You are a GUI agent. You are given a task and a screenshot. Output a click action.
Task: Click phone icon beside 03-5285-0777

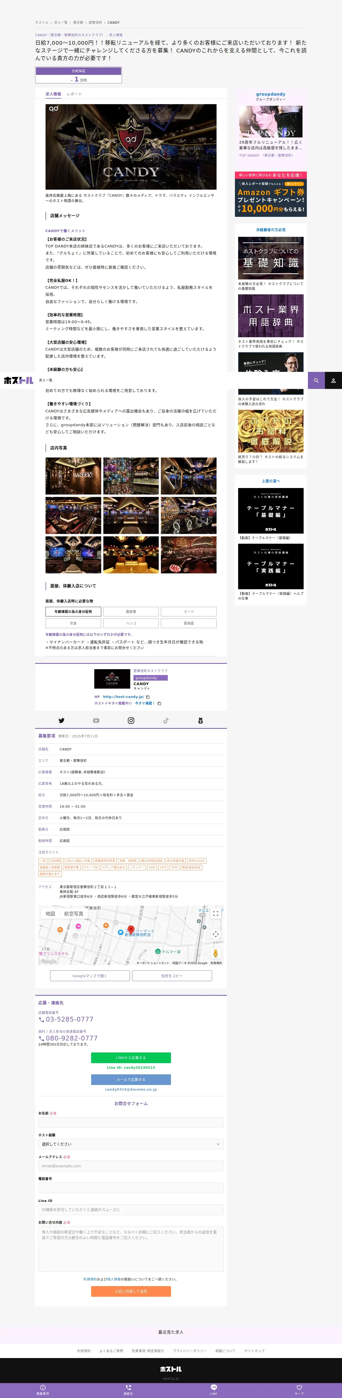click(x=41, y=1020)
